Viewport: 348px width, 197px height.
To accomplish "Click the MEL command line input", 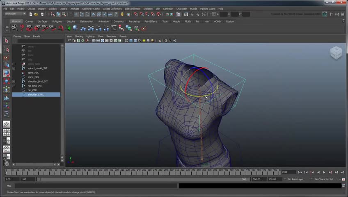I will coord(94,186).
